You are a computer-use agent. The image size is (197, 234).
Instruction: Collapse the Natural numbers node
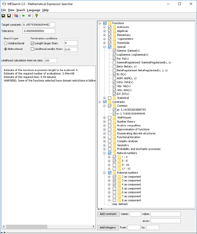point(104,153)
